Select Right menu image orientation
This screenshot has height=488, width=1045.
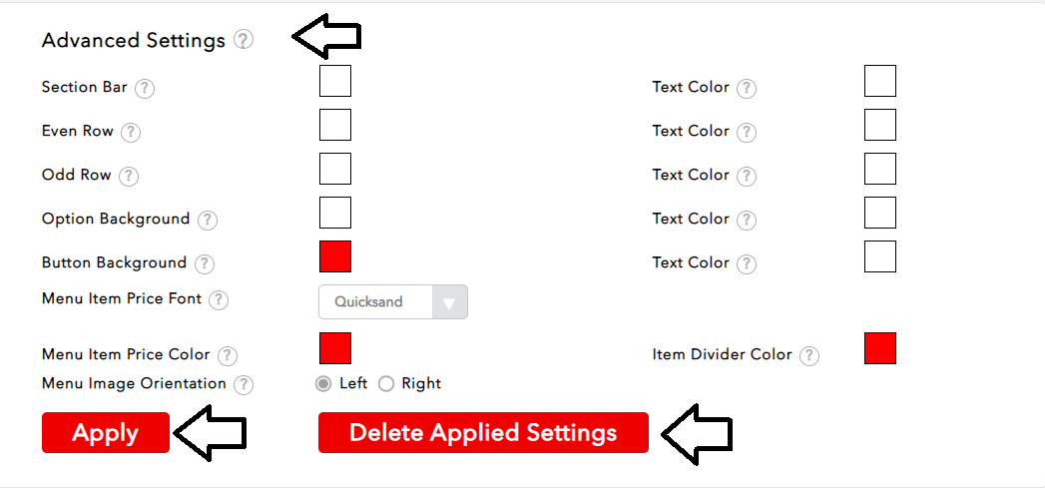pos(386,383)
